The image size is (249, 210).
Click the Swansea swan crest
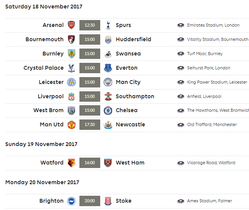coord(108,54)
